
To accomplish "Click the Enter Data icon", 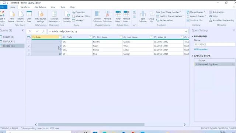I will click(29, 14).
